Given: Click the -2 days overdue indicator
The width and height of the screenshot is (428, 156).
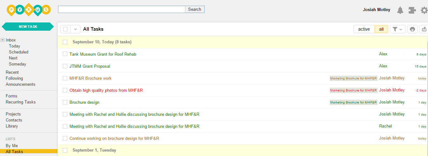Looking at the screenshot, I should (421, 90).
